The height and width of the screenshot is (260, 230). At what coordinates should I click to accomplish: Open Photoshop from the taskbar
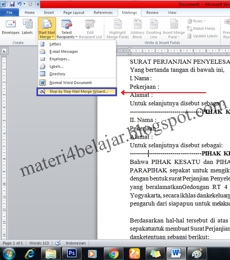(72, 254)
